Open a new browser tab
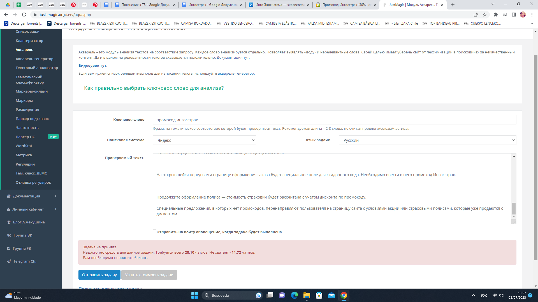538x302 pixels. point(453,5)
